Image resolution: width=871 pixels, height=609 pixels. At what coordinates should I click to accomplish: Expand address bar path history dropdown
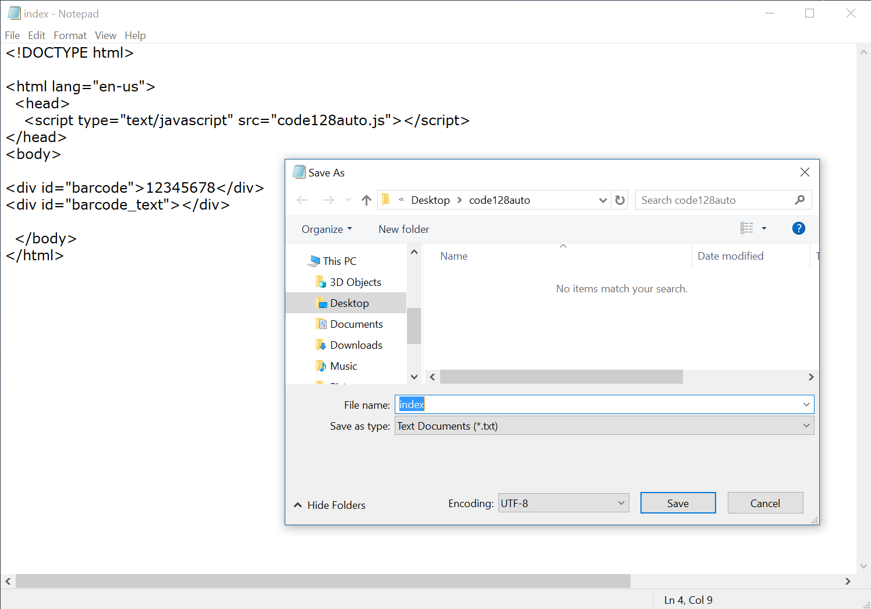(x=603, y=200)
